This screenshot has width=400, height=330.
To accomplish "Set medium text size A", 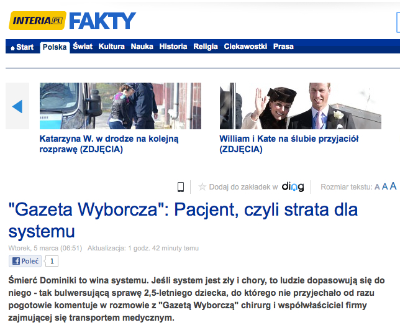I will [x=384, y=187].
